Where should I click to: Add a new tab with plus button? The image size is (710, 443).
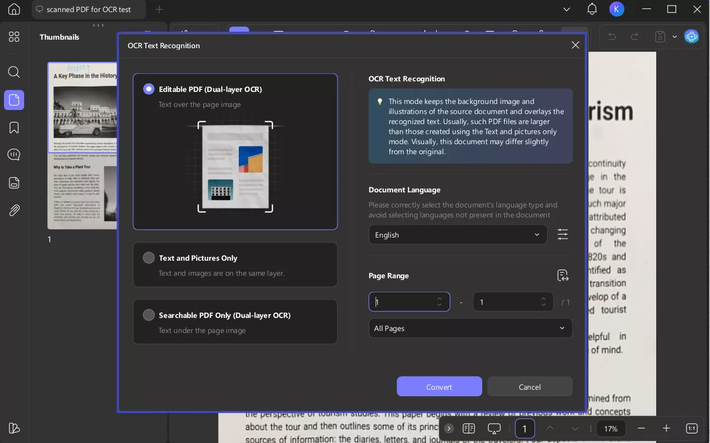pyautogui.click(x=159, y=9)
